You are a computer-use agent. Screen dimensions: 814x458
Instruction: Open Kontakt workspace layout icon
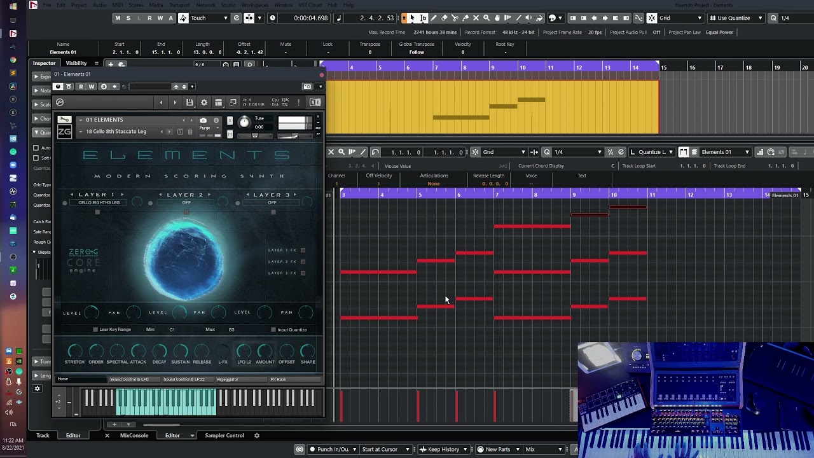218,102
